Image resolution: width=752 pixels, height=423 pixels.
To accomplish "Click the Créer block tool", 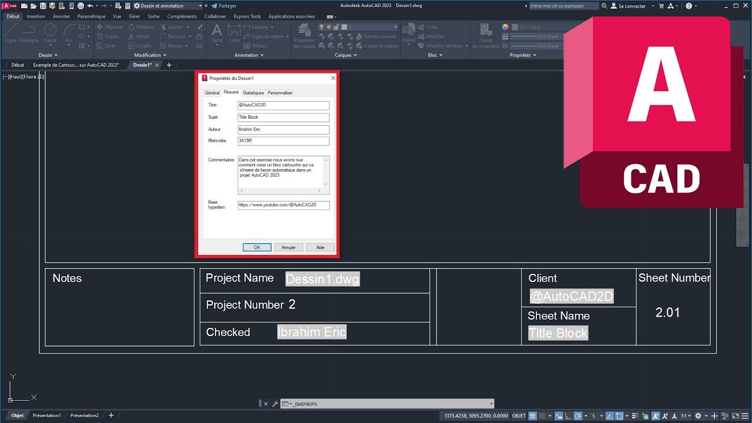I will click(428, 27).
